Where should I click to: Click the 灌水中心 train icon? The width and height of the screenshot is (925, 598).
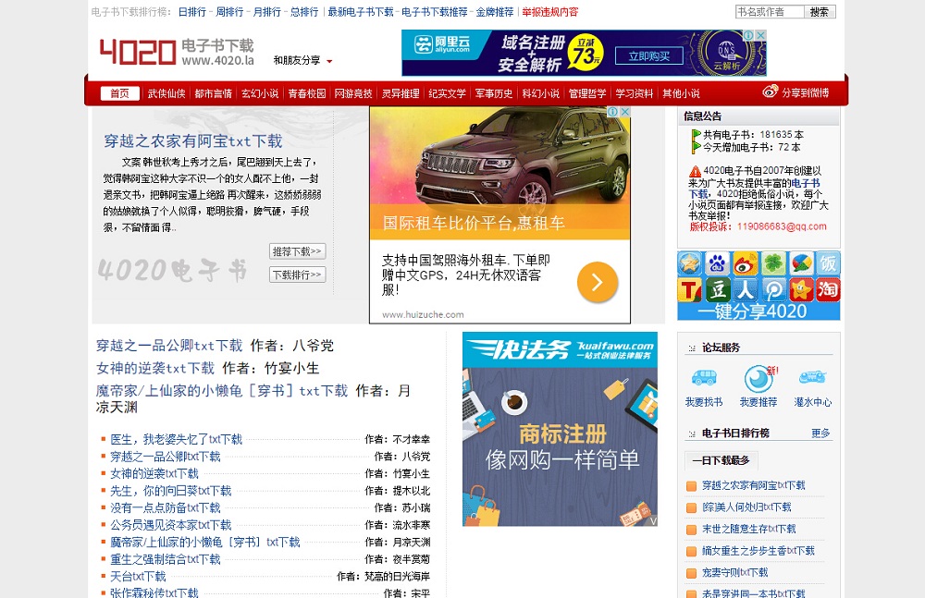point(812,377)
